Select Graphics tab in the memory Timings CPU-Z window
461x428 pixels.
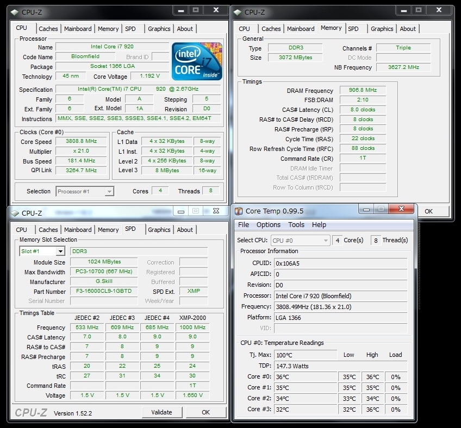[382, 29]
